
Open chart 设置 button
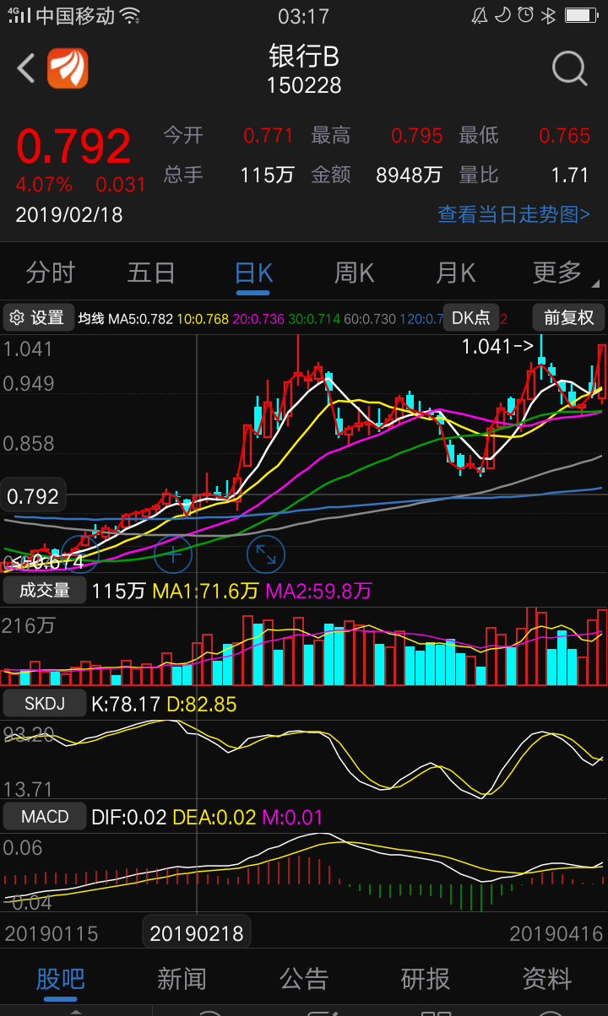[x=39, y=317]
